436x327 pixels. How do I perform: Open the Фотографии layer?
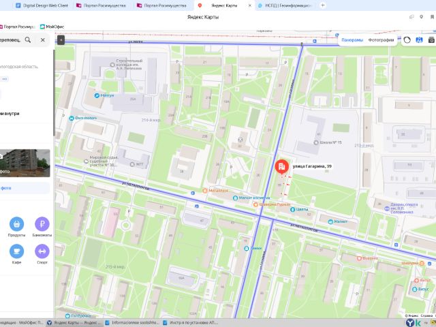[381, 40]
